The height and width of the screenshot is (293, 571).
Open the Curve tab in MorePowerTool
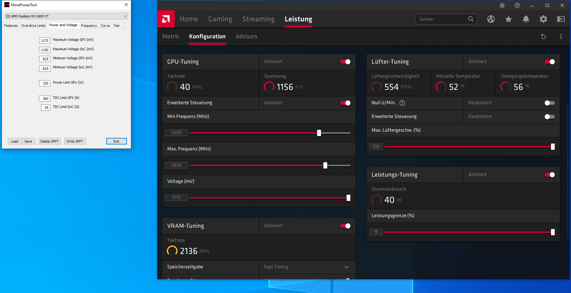point(105,26)
